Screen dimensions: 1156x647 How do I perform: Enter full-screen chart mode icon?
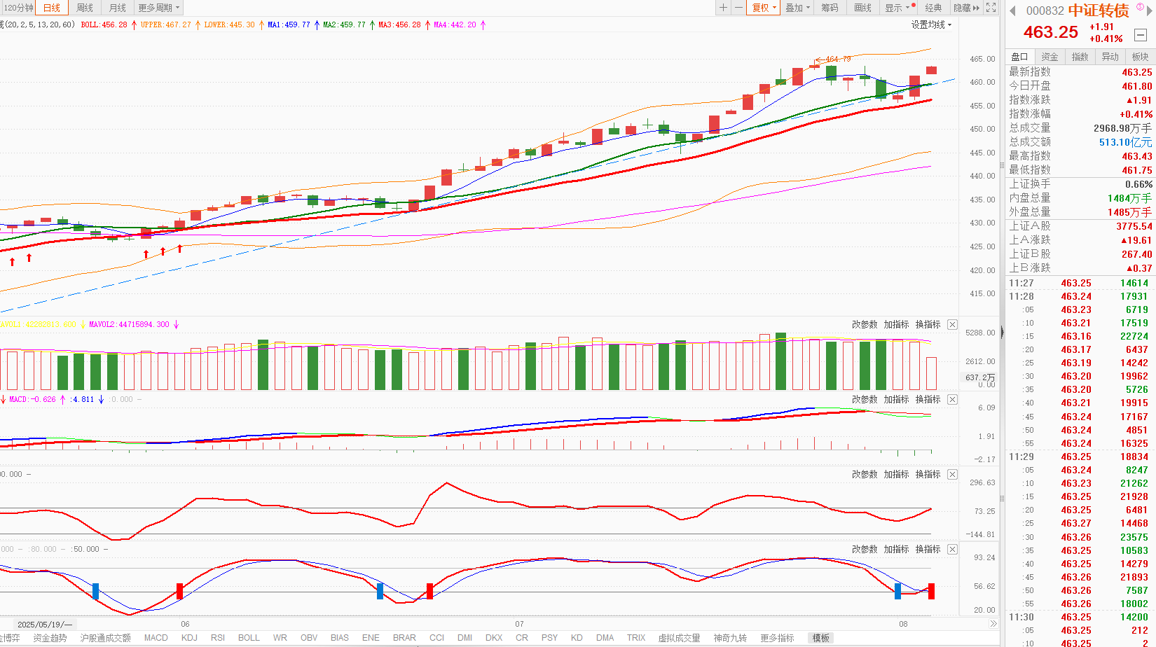pos(991,8)
